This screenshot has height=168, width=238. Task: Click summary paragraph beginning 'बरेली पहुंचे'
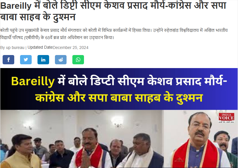pyautogui.click(x=114, y=34)
